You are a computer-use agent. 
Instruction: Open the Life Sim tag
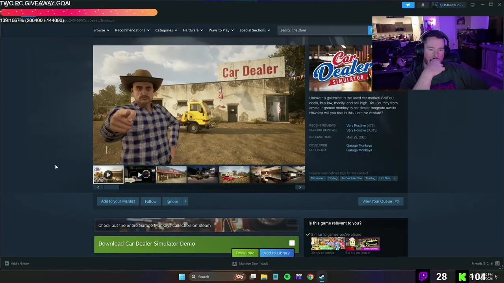pyautogui.click(x=384, y=178)
